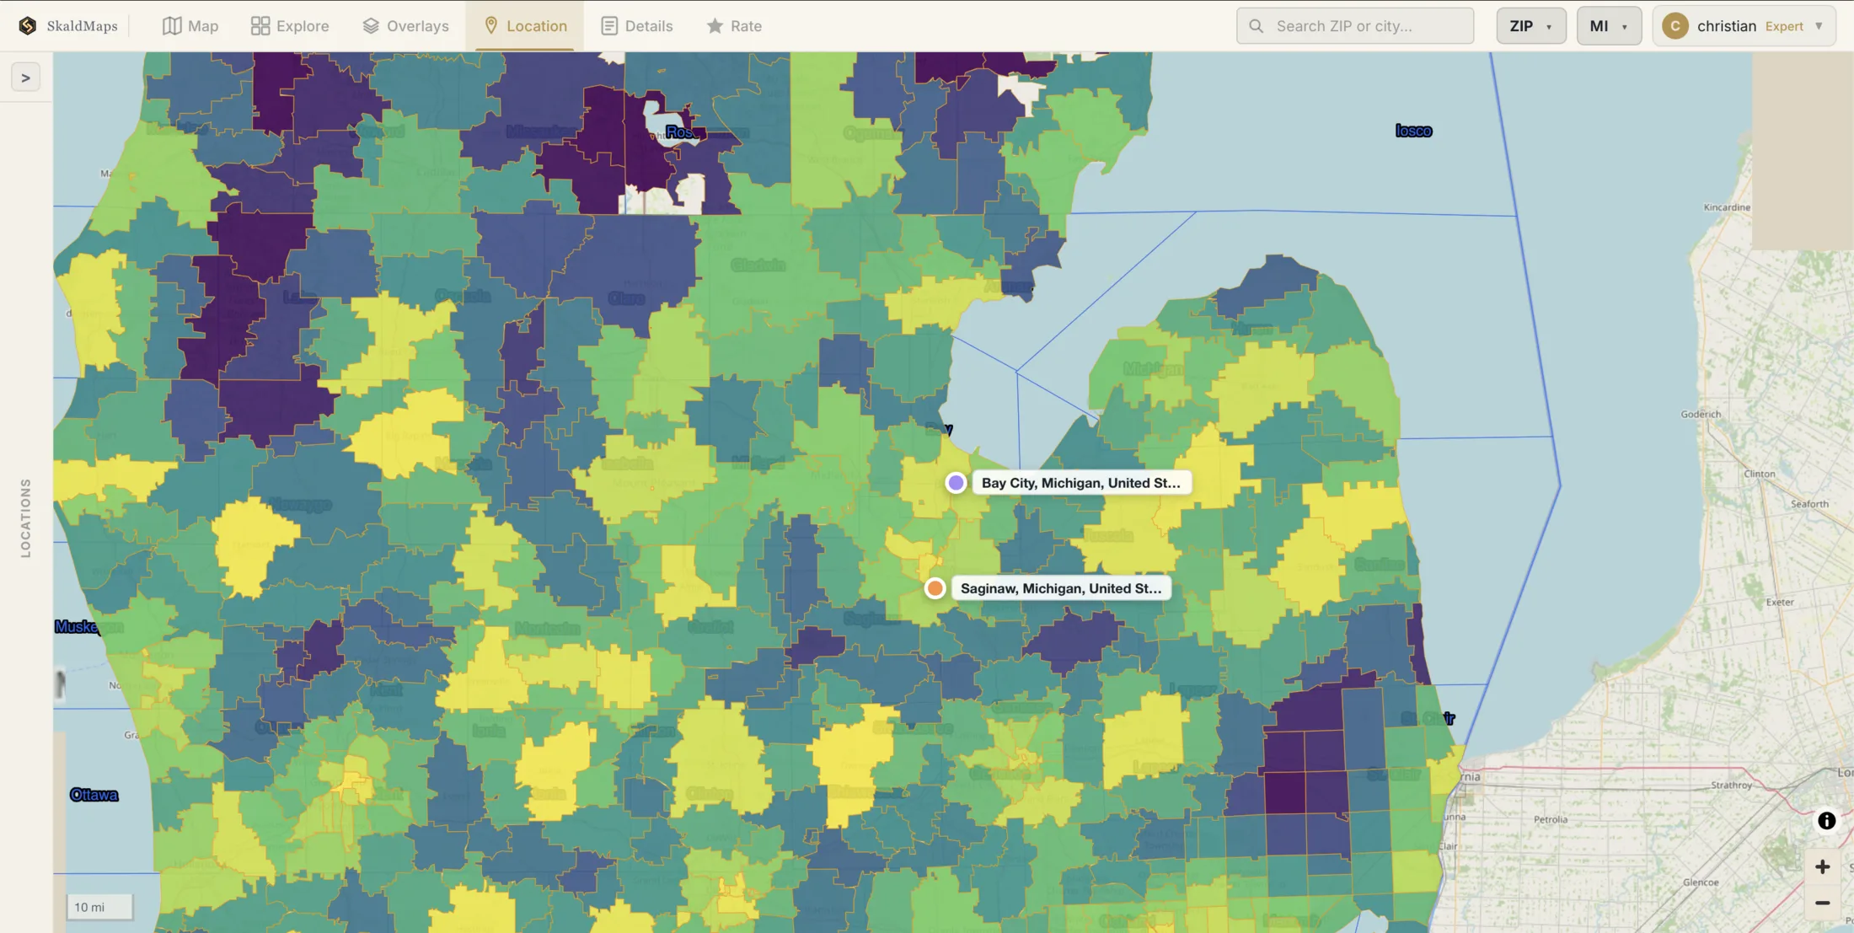Click the vertical LOCATIONS sidebar label

click(x=25, y=517)
